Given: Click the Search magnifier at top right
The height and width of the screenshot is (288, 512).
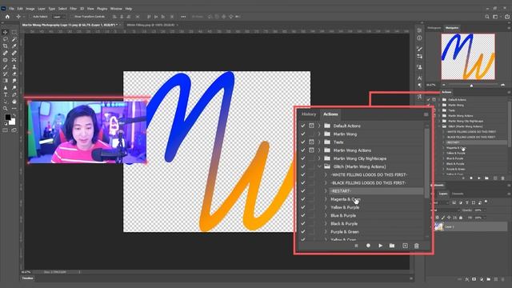Looking at the screenshot, I should pos(487,17).
